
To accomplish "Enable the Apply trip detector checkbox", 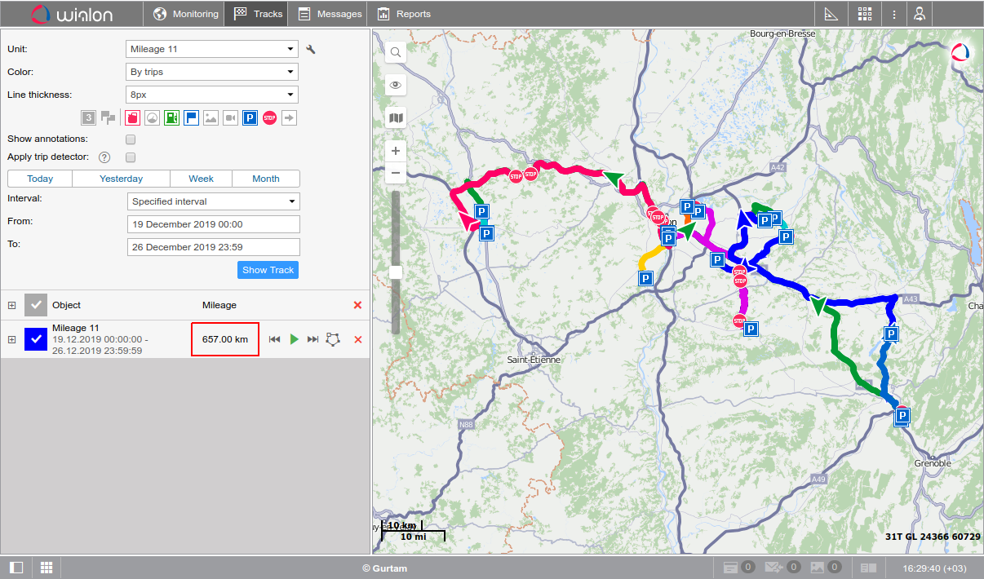I will click(131, 157).
